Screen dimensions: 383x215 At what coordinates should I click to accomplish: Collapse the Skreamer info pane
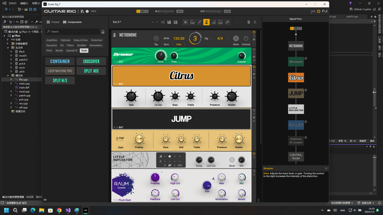pyautogui.click(x=326, y=169)
